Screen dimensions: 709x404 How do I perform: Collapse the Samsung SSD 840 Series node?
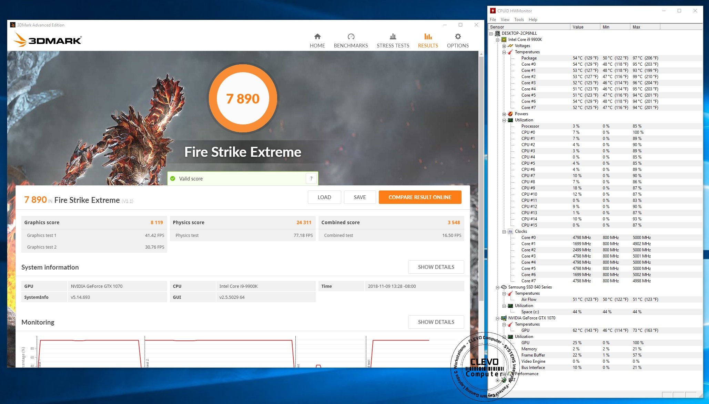click(498, 287)
